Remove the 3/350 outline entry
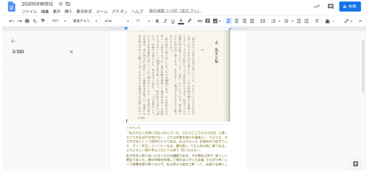This screenshot has width=366, height=174. (x=71, y=52)
